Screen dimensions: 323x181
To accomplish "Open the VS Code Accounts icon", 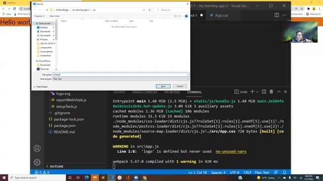I will pyautogui.click(x=37, y=148).
